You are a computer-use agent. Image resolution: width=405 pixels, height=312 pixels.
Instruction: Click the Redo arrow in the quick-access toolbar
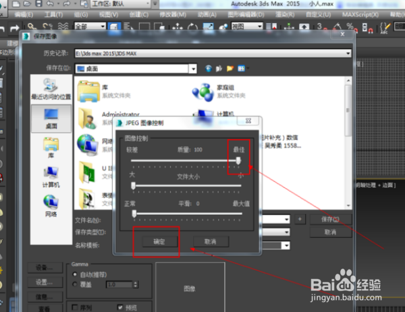tap(67, 3)
